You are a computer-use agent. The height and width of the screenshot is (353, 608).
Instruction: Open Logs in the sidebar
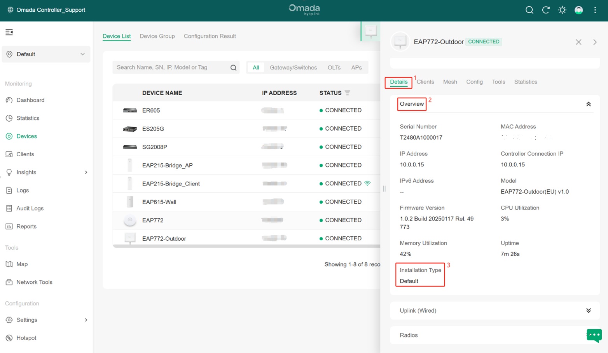[x=23, y=190]
